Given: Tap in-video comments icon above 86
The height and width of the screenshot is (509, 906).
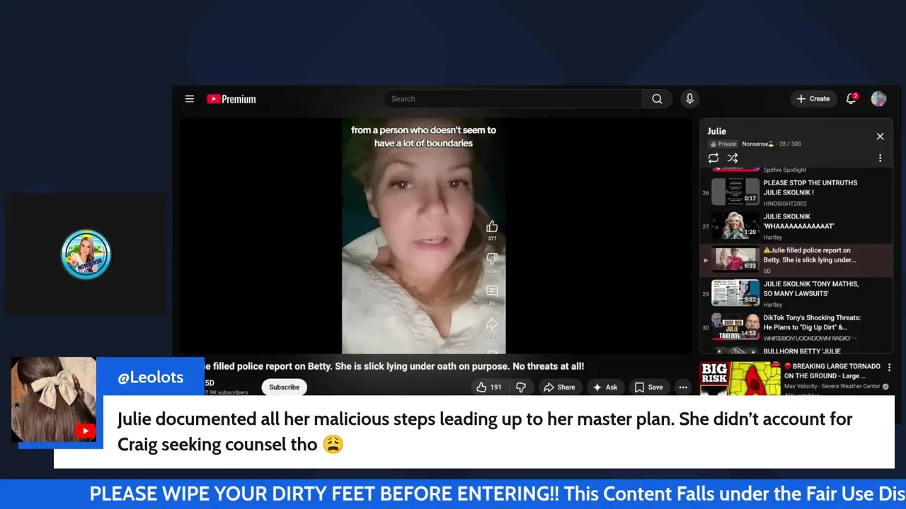Looking at the screenshot, I should pyautogui.click(x=492, y=291).
